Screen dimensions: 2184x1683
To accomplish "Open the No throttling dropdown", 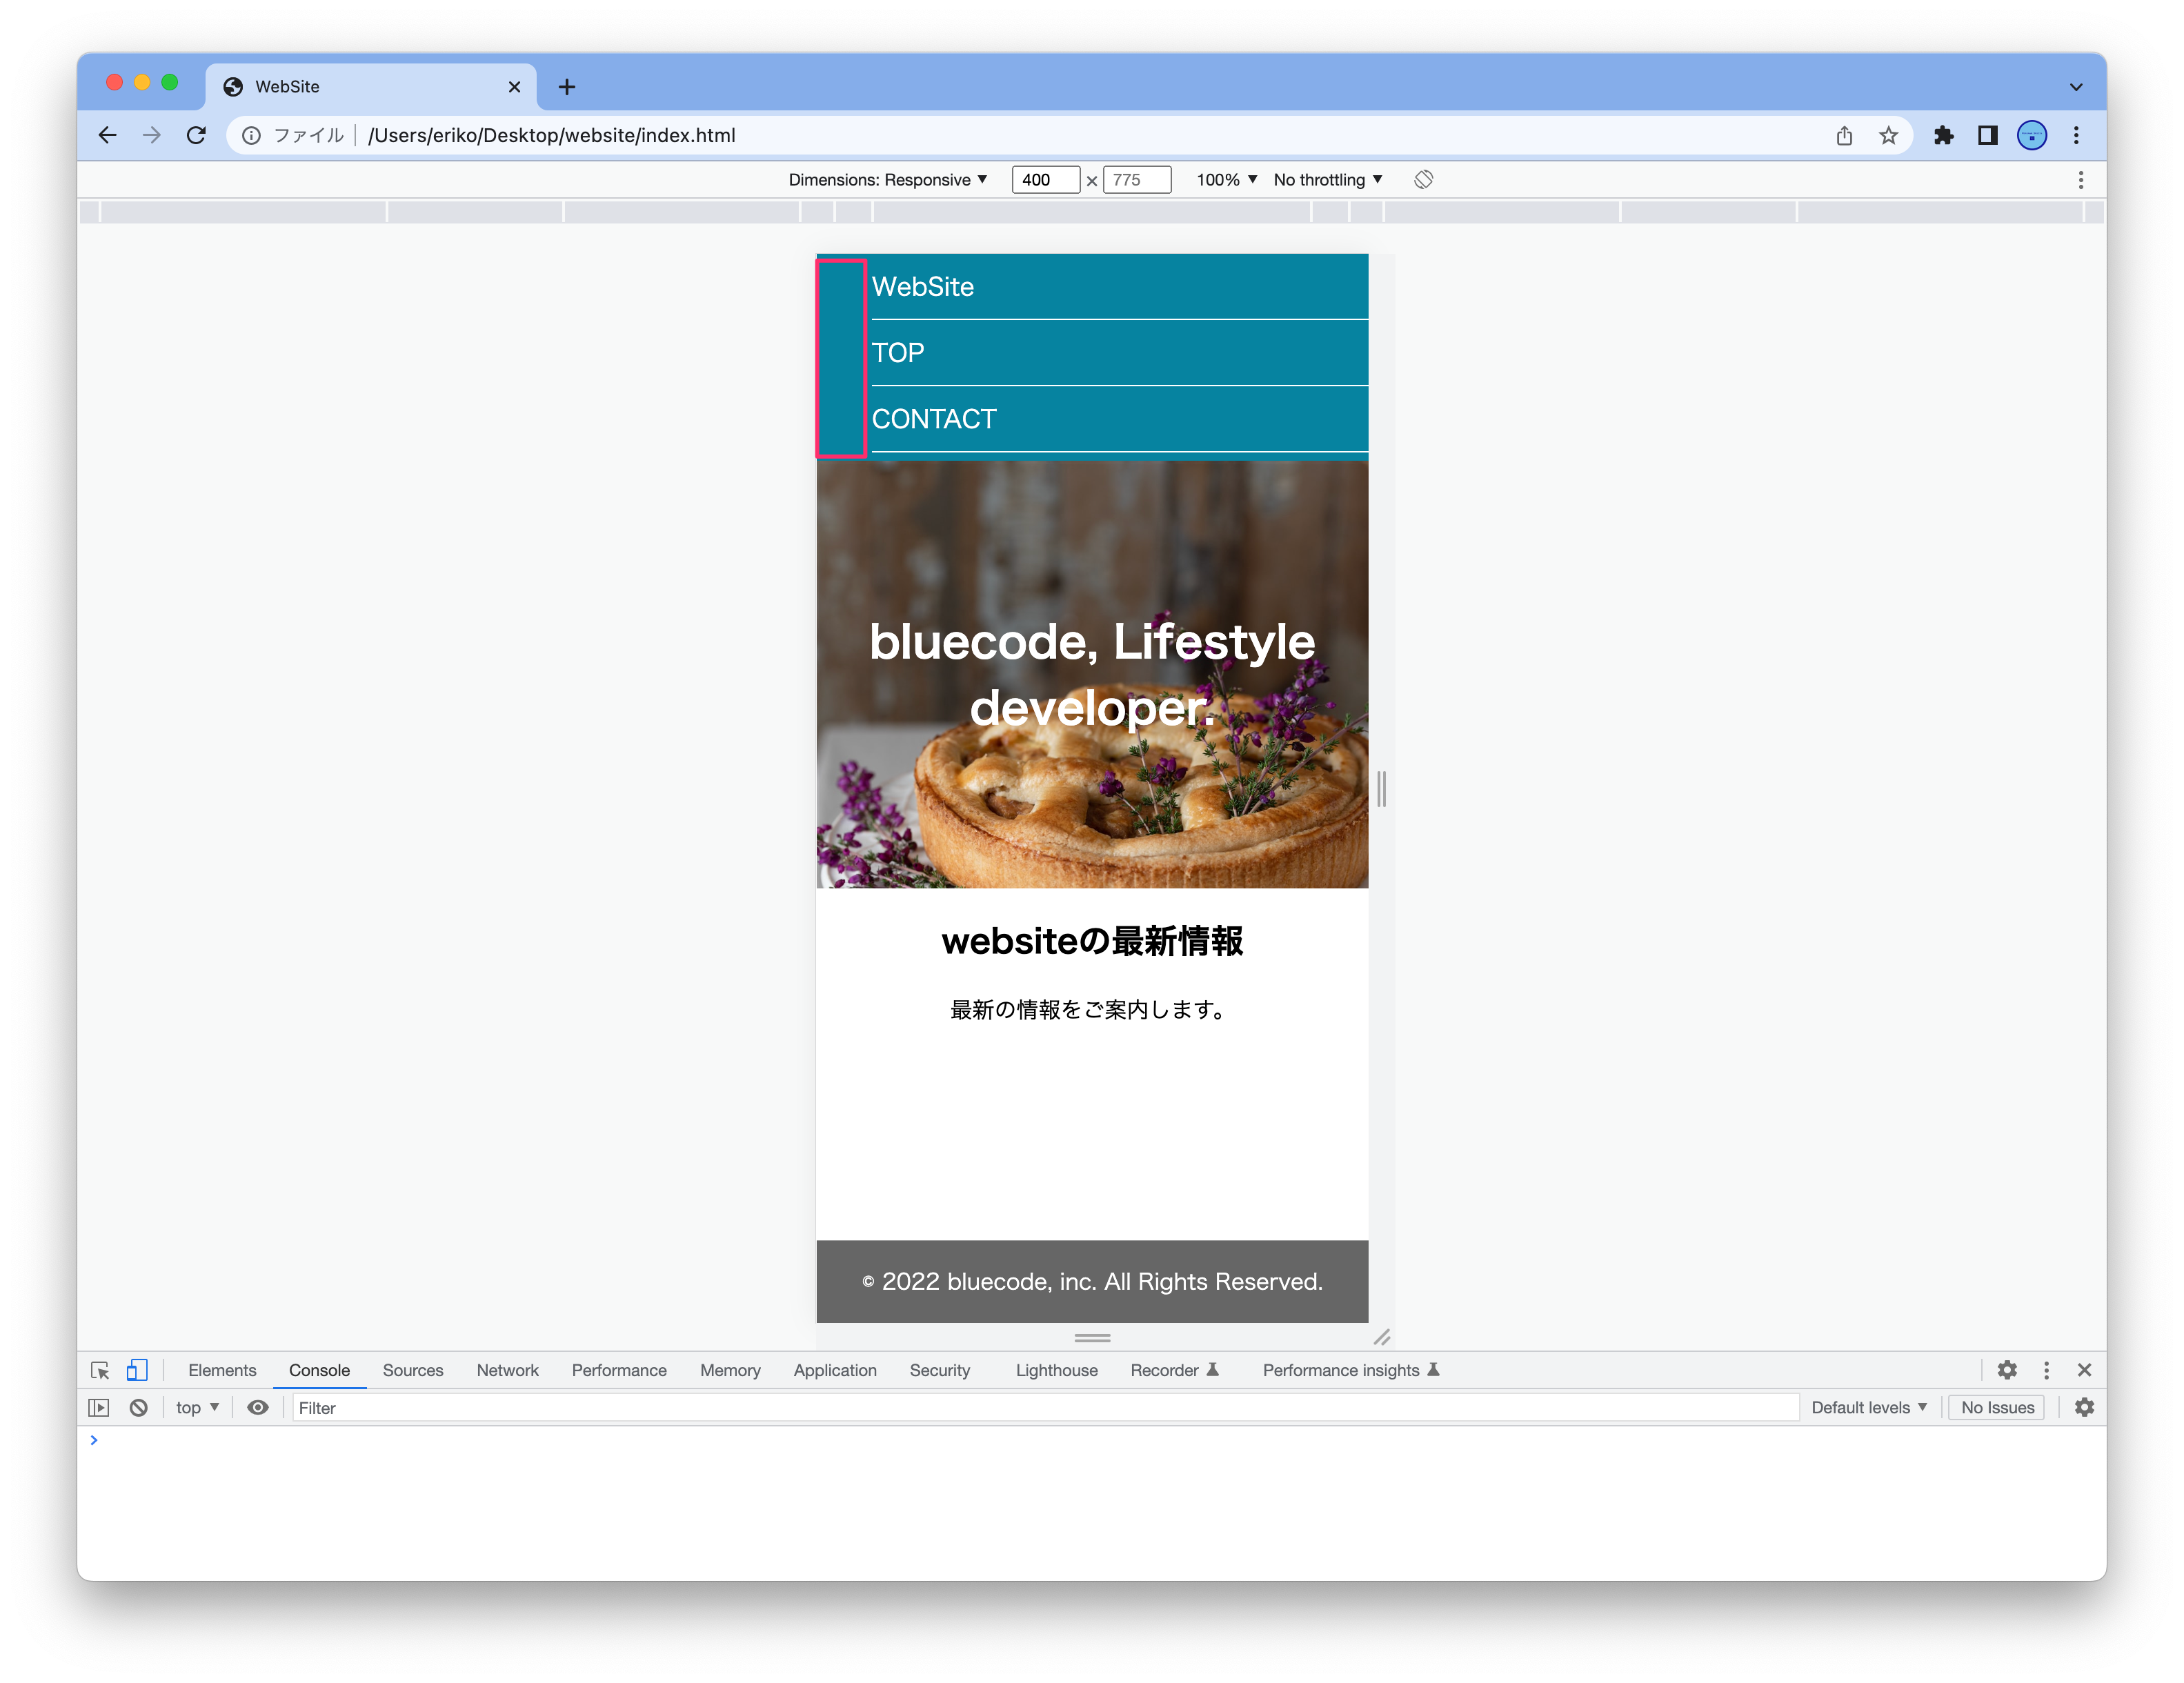I will click(x=1327, y=179).
